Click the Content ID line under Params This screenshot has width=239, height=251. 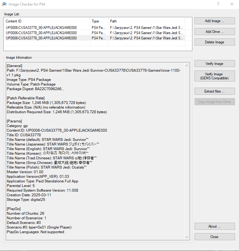click(x=57, y=130)
